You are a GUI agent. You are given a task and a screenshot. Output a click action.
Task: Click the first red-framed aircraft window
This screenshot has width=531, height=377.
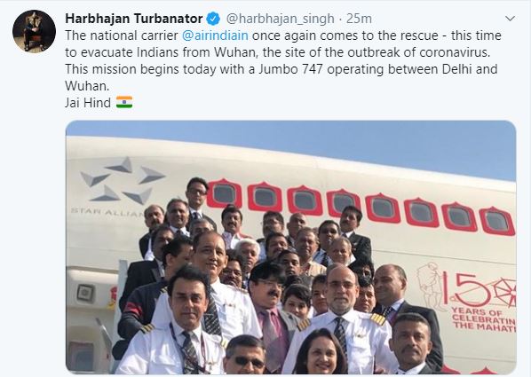pos(224,193)
